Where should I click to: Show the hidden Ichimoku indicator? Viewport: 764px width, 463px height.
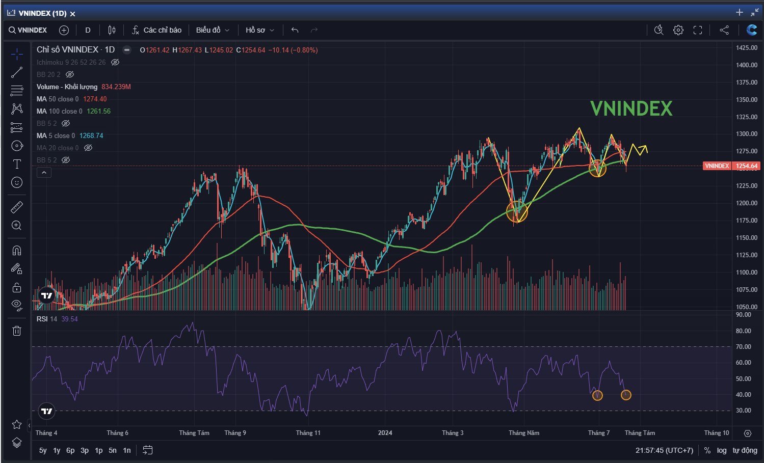click(115, 62)
